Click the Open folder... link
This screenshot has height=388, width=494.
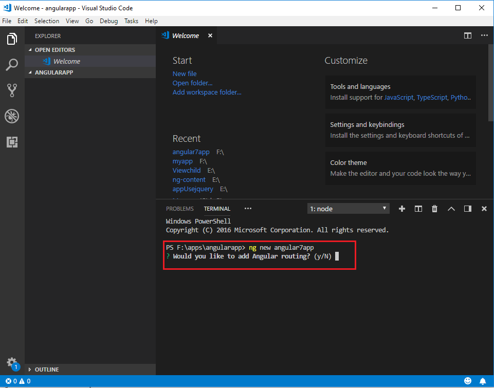pyautogui.click(x=192, y=83)
